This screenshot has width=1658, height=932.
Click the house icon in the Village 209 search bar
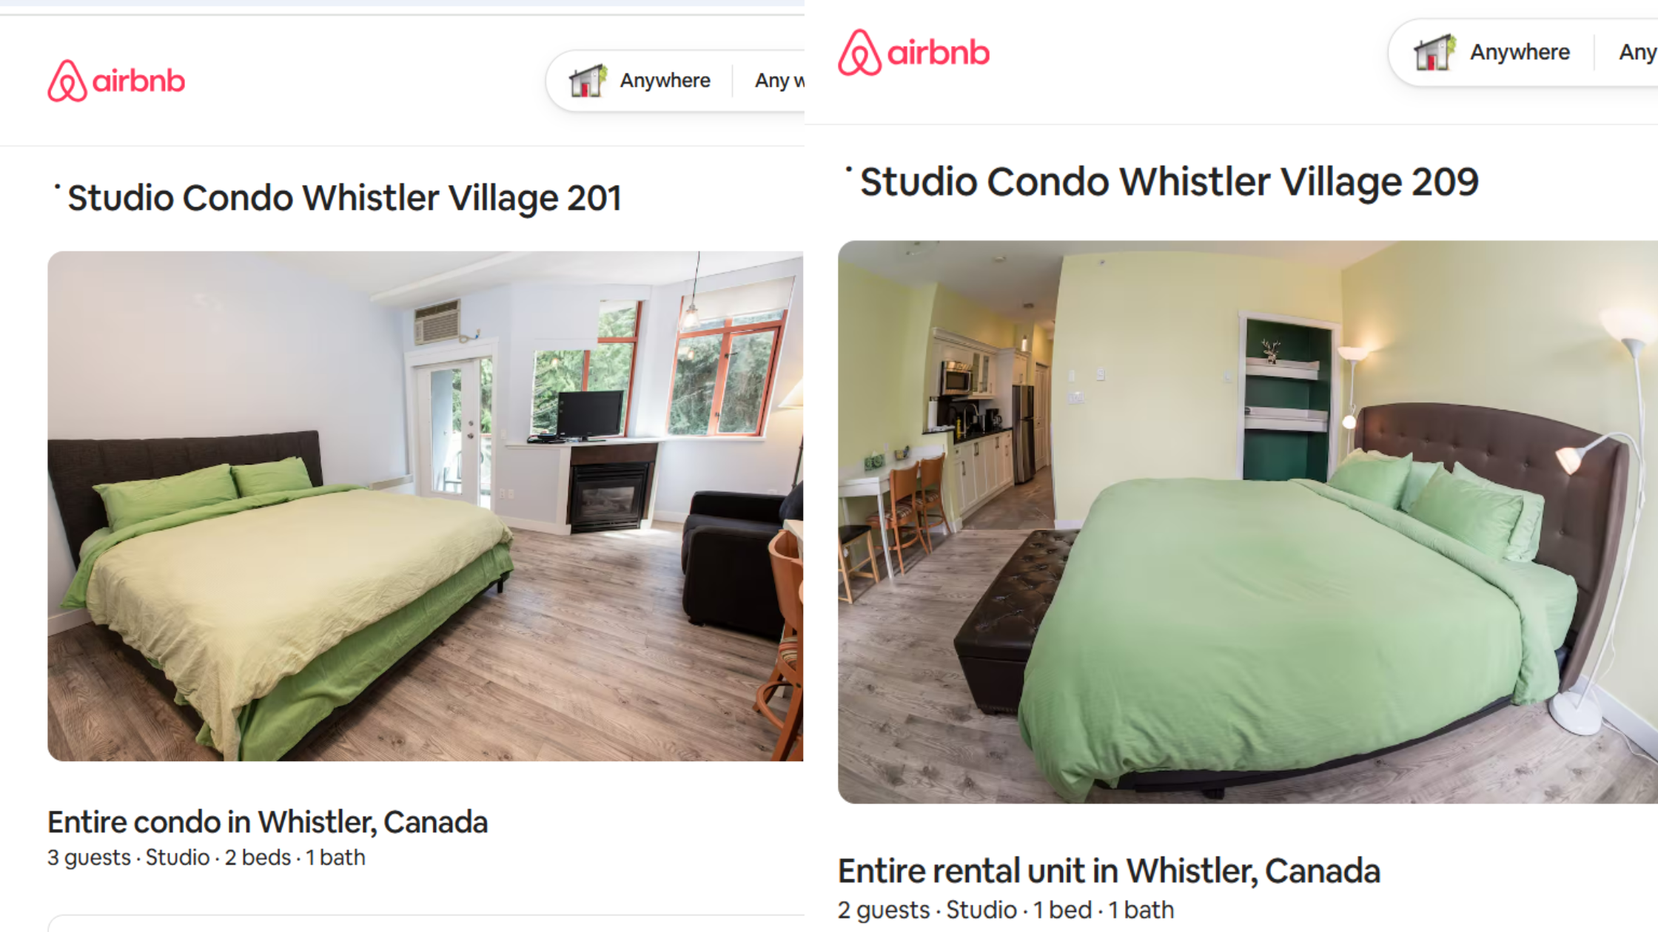point(1434,53)
